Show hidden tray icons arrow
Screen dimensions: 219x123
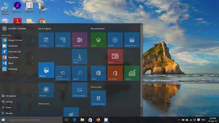point(179,120)
